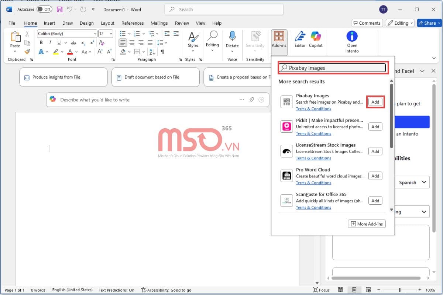Screen dimensions: 443x295
Task: Click the Save floppy disk icon
Action: click(59, 9)
